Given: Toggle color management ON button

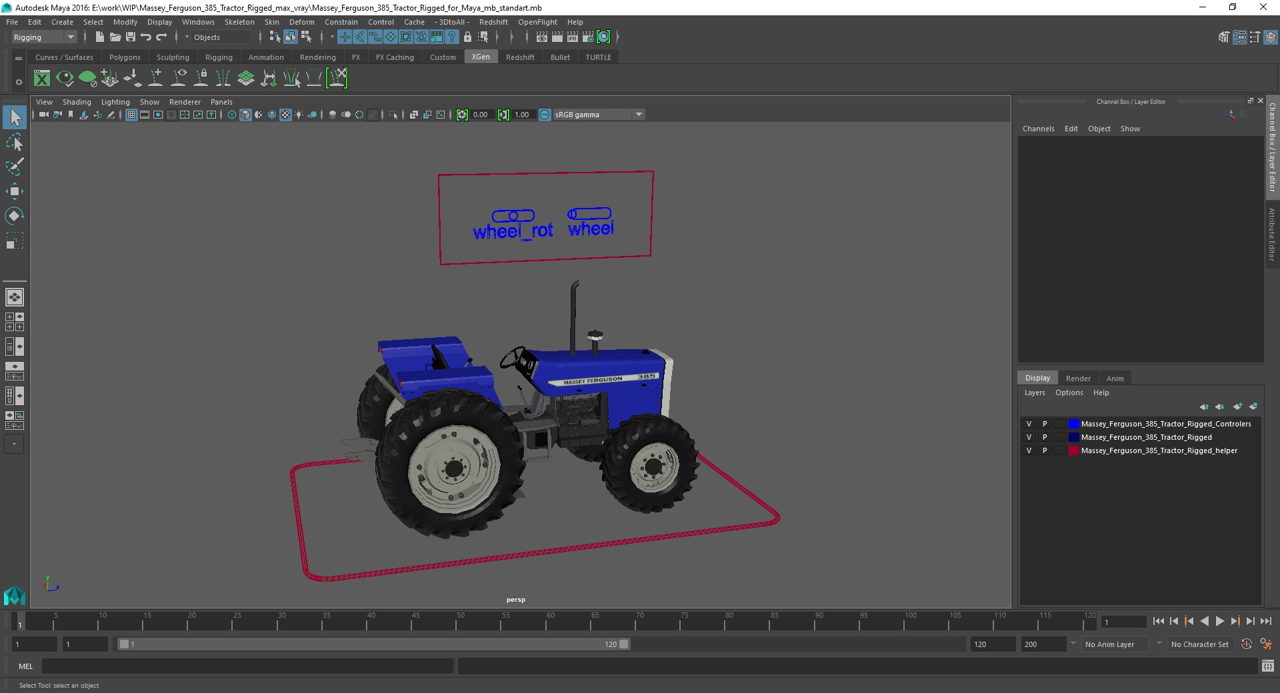Looking at the screenshot, I should pos(545,115).
